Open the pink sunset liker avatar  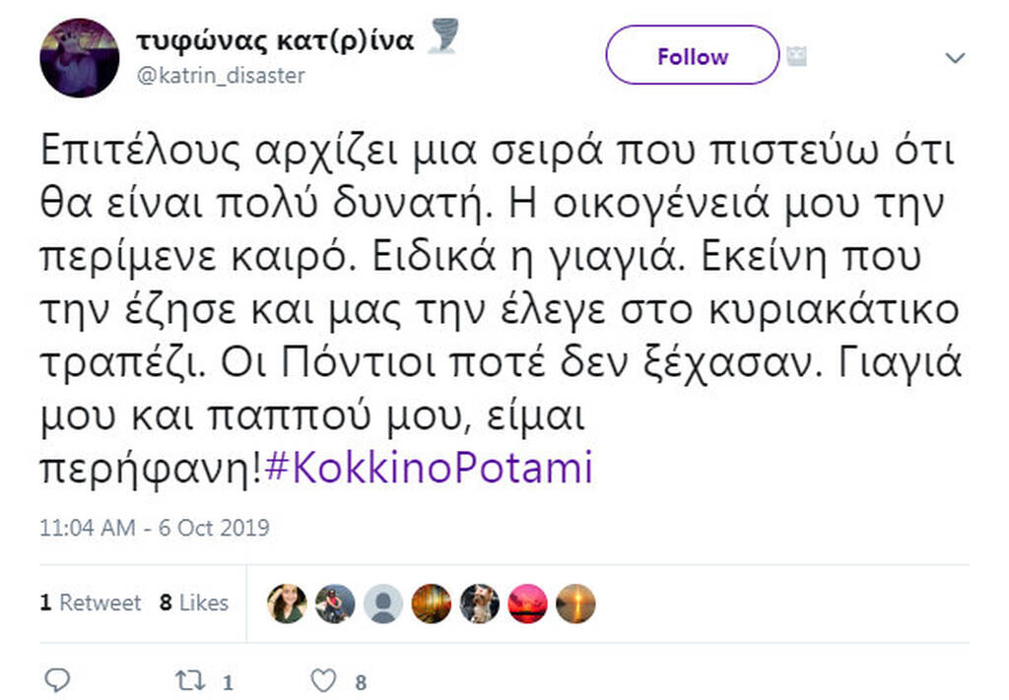[527, 604]
